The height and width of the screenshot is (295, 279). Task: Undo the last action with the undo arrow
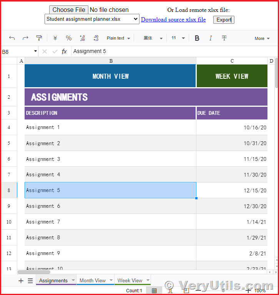click(x=12, y=38)
